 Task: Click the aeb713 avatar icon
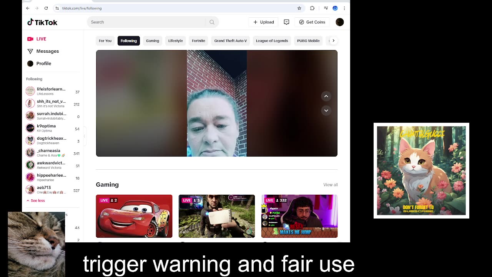point(30,190)
